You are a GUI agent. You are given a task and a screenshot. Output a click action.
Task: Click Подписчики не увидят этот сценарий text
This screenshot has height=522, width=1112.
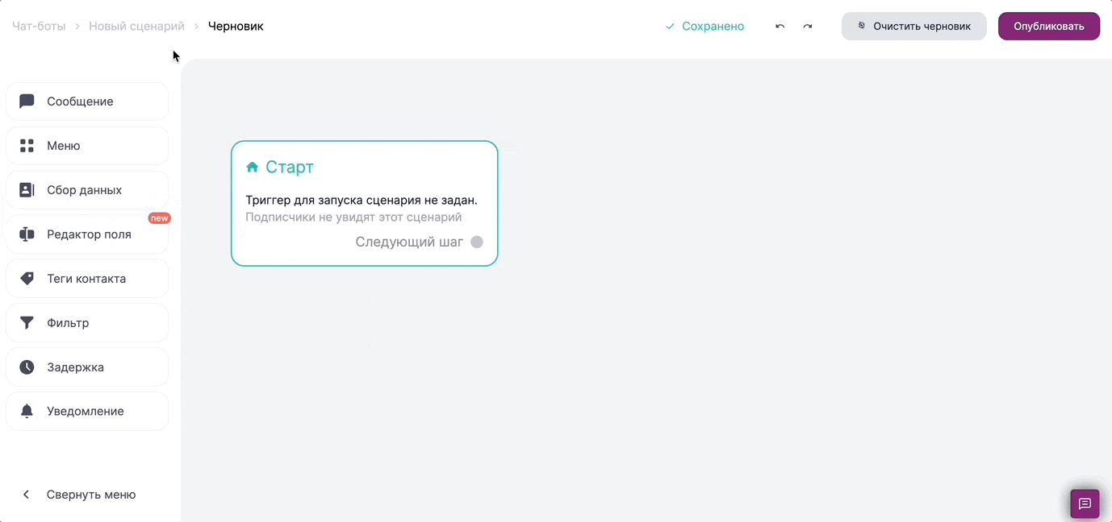[x=353, y=217]
